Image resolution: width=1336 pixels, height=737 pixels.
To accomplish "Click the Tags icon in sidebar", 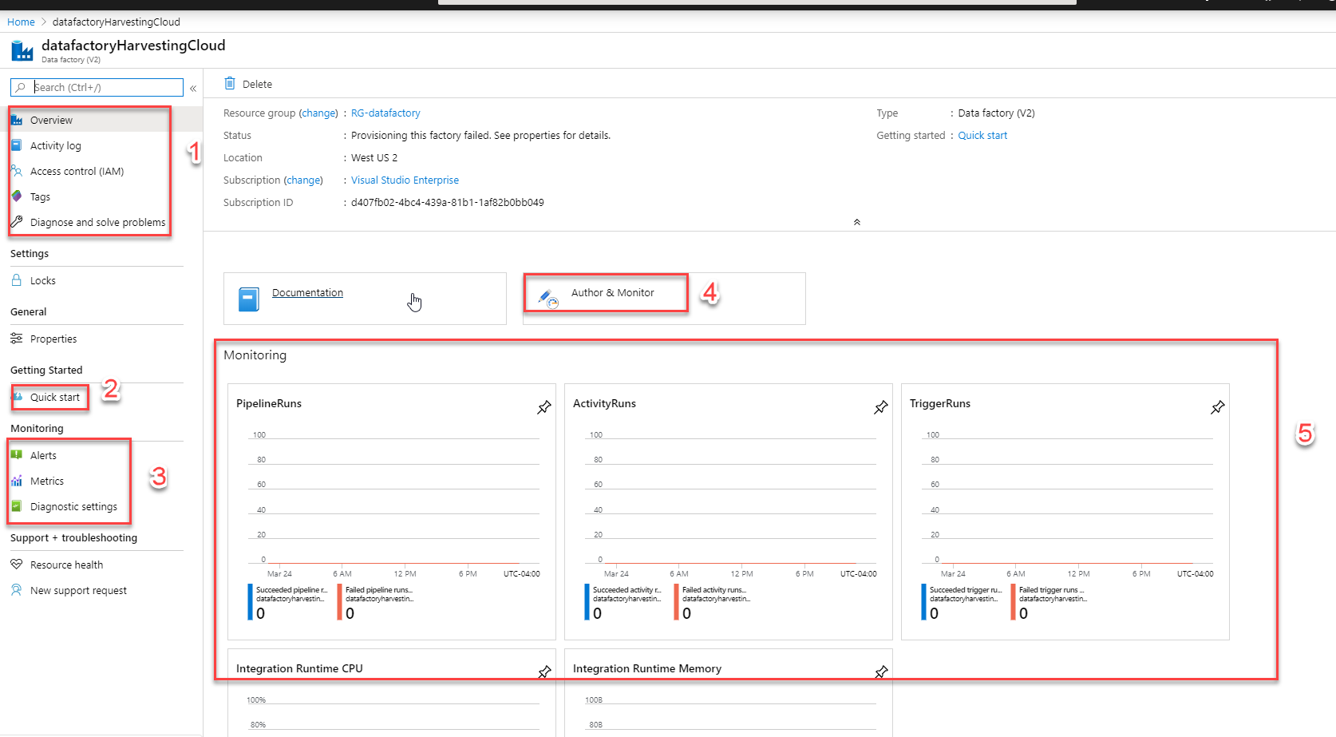I will (17, 196).
